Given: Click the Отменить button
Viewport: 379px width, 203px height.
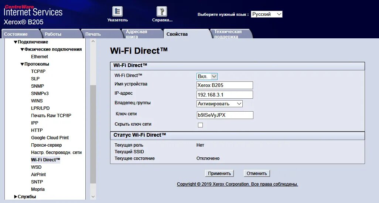Looking at the screenshot, I should point(257,174).
